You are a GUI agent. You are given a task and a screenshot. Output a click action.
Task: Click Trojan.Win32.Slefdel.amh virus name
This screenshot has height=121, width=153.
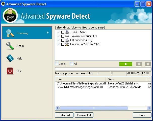(x=123, y=83)
